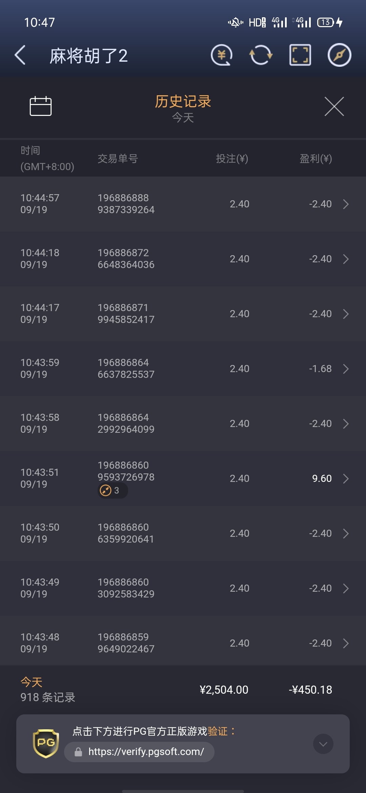Select the 10:44:18 transaction row
Image resolution: width=366 pixels, height=793 pixels.
click(183, 259)
